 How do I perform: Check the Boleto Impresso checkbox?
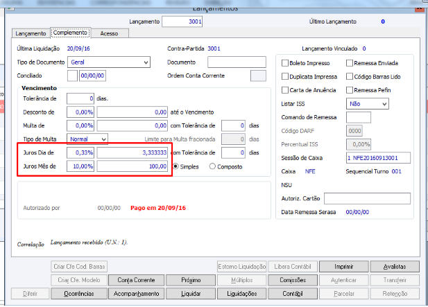(285, 63)
